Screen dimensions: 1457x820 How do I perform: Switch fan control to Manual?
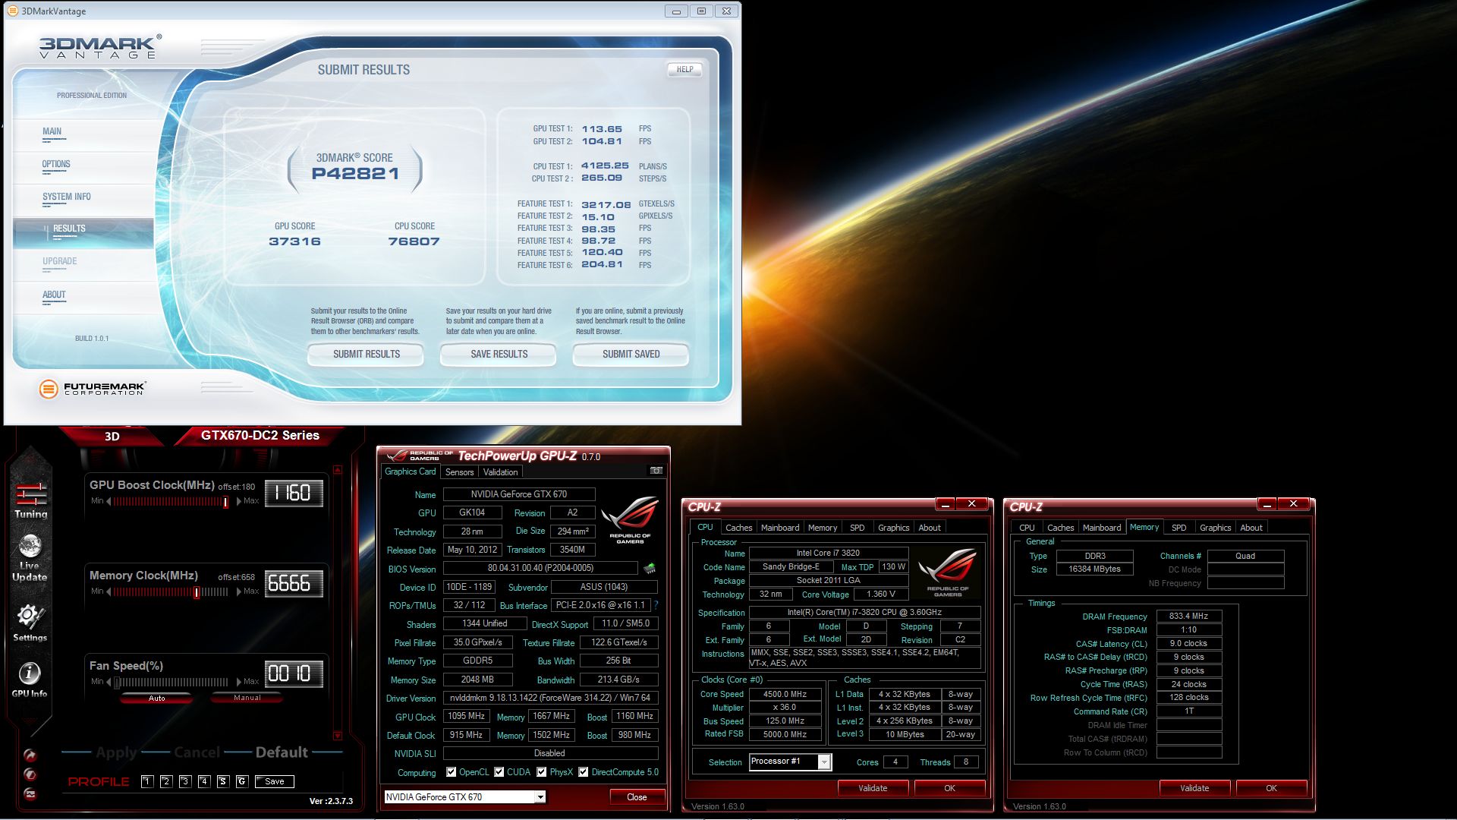pos(247,698)
